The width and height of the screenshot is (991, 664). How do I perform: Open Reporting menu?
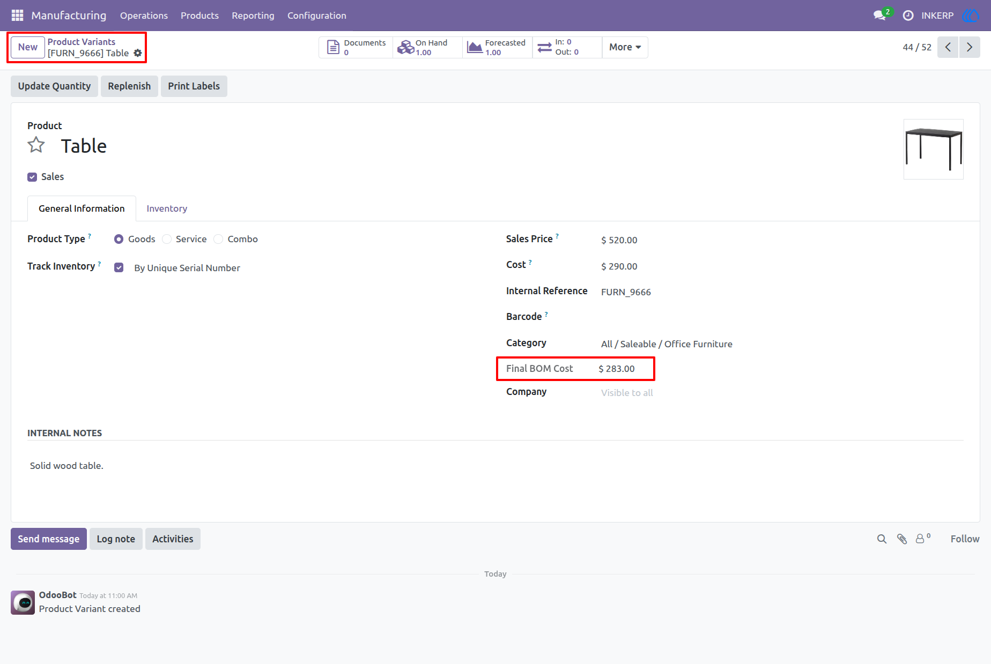coord(253,16)
